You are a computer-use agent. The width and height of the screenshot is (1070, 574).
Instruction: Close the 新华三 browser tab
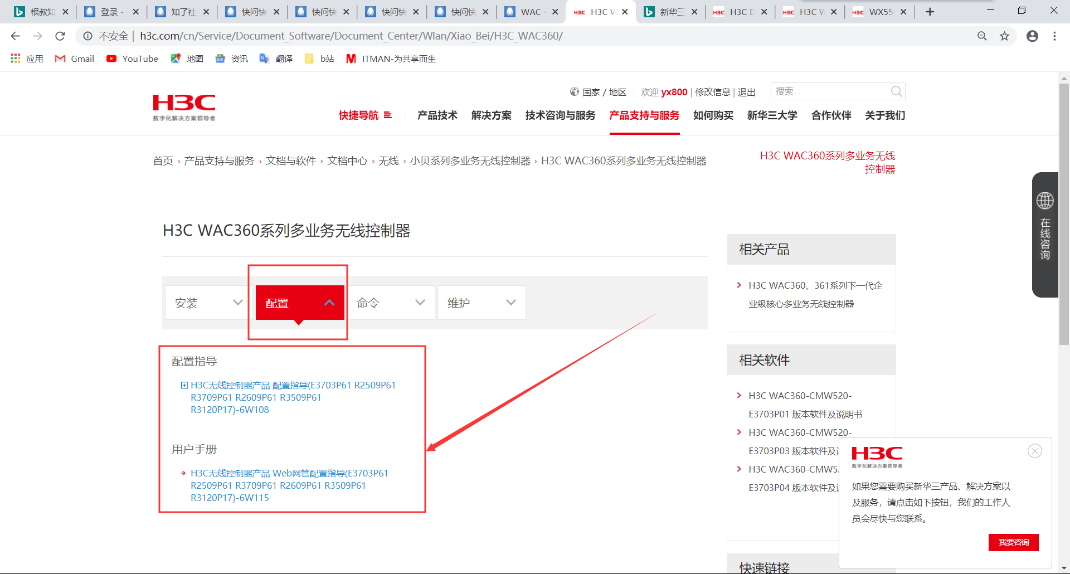694,12
